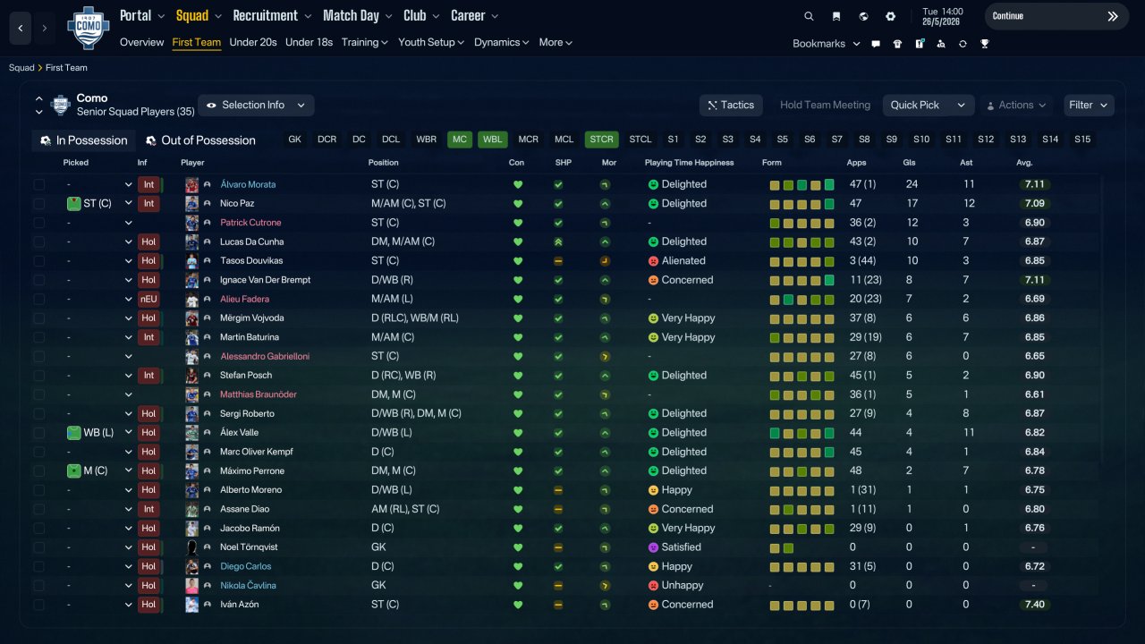Click the shirt icon in the bookmarks bar
Viewport: 1145px width, 644px height.
[x=897, y=43]
